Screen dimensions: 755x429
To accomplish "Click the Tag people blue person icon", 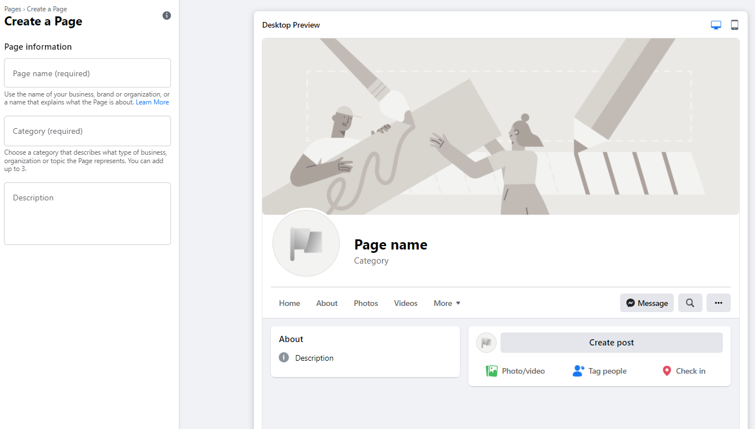I will point(578,371).
